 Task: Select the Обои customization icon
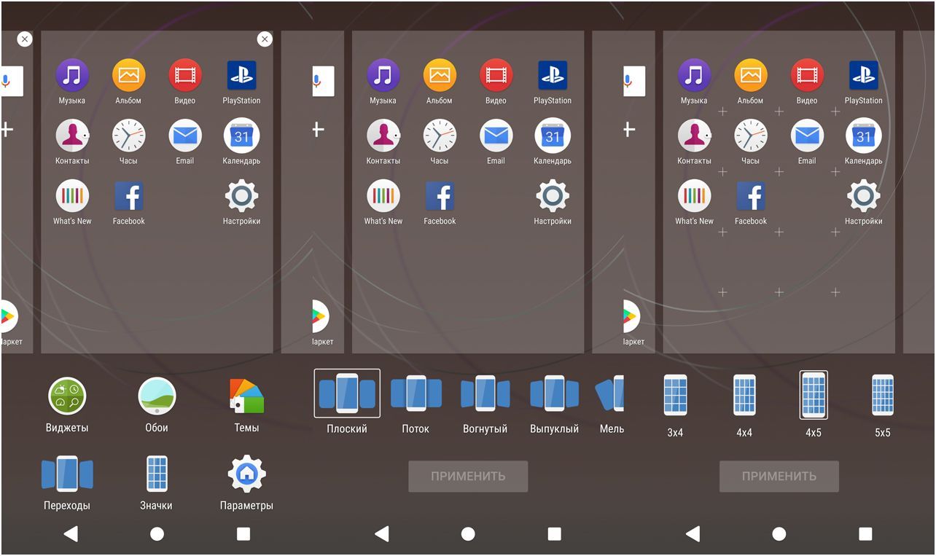coord(157,397)
